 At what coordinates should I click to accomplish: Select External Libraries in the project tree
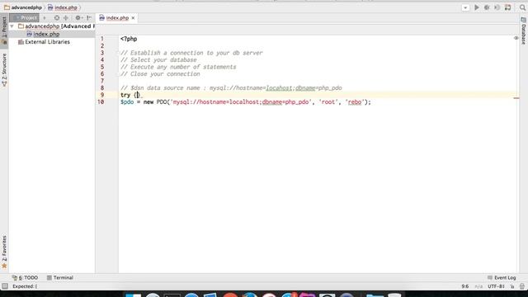[x=48, y=42]
